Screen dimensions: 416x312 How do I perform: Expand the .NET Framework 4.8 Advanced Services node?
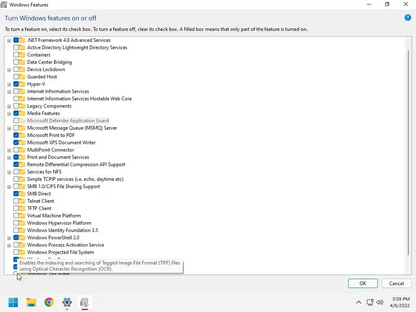pos(9,41)
